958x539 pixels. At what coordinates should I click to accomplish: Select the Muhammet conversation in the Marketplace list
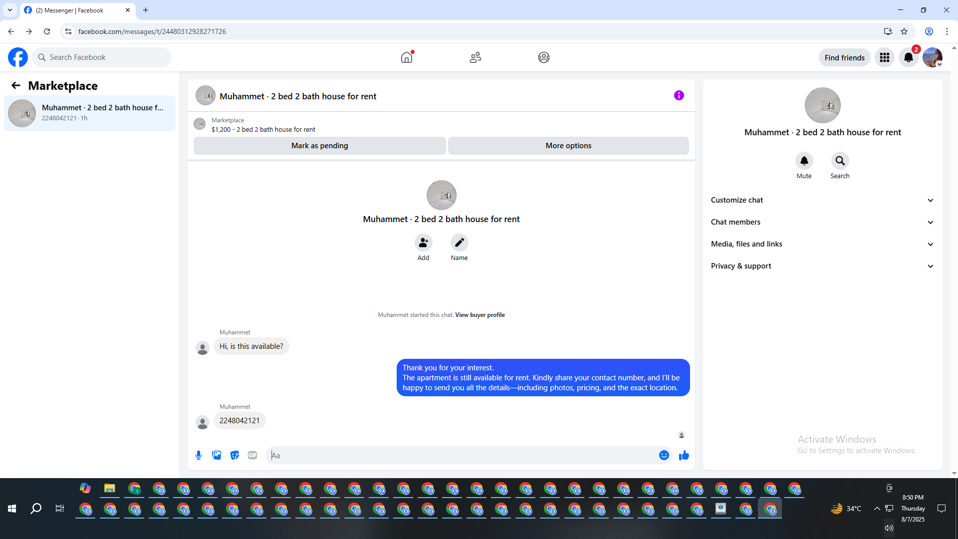click(90, 113)
